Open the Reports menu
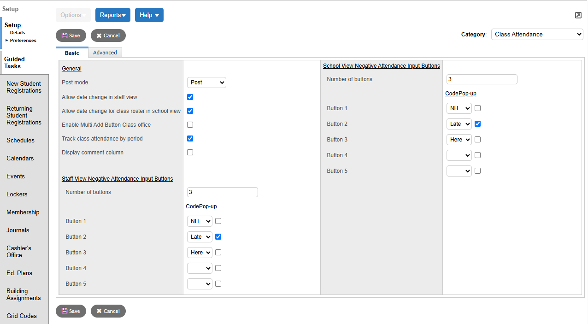Screen dimensions: 588x324 112,15
